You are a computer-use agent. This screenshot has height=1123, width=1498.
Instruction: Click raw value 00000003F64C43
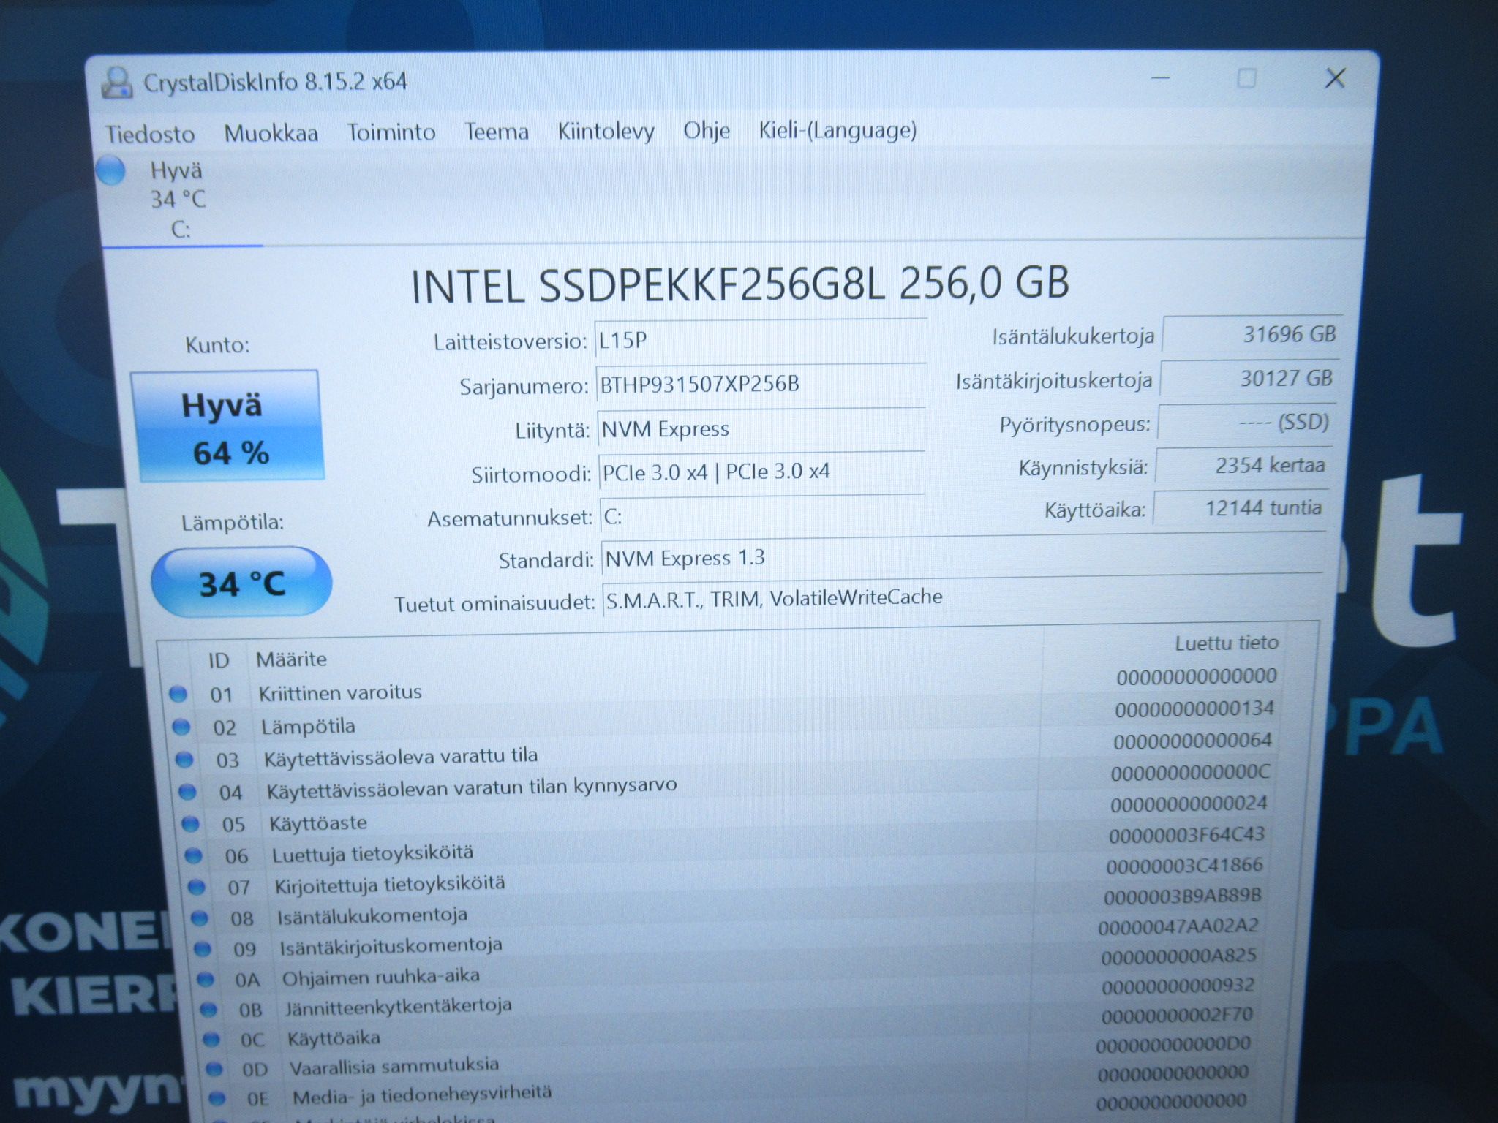[1186, 834]
